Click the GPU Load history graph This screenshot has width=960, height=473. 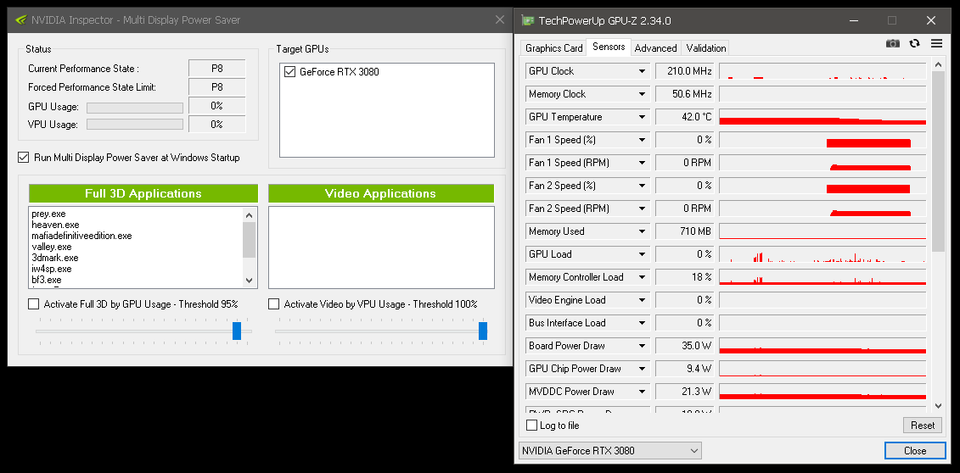point(822,255)
